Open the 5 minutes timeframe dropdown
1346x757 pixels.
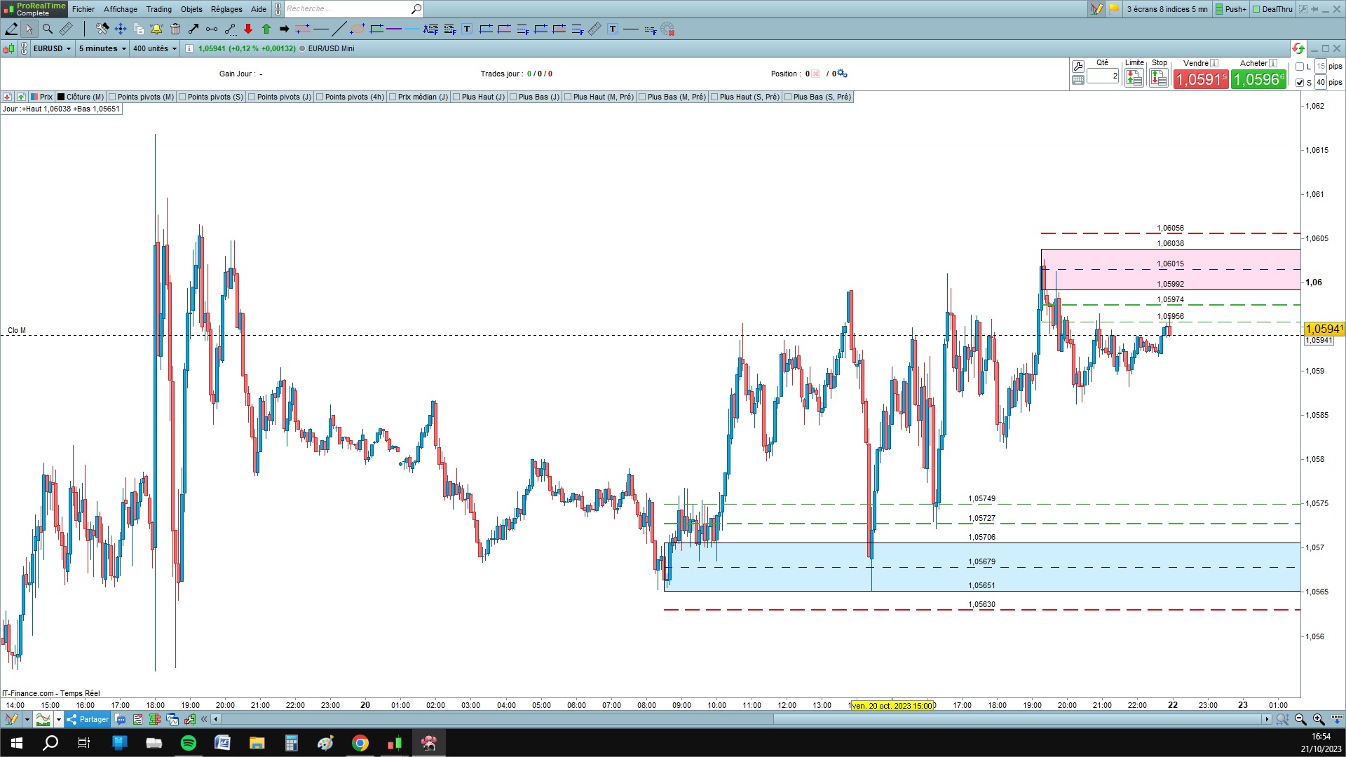(102, 48)
